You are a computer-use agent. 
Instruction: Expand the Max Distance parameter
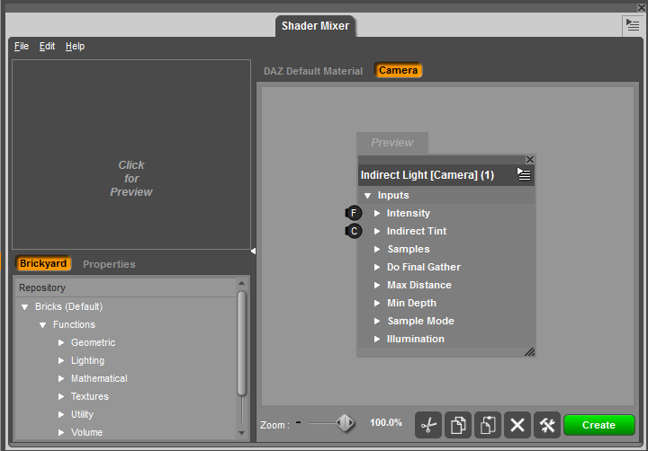click(377, 285)
